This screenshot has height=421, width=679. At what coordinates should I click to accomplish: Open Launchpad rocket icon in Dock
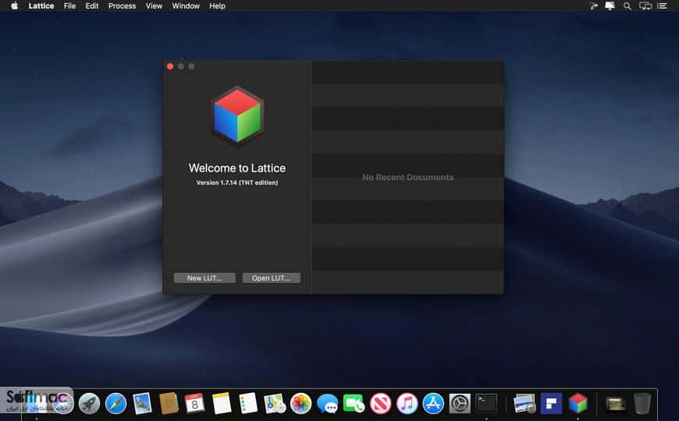coord(89,404)
